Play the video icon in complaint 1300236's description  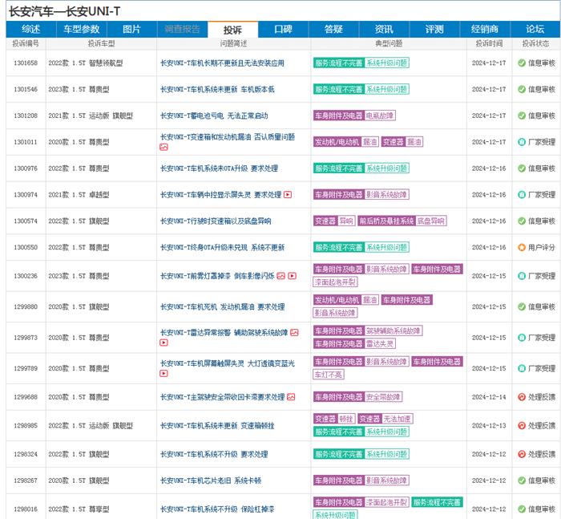click(293, 276)
